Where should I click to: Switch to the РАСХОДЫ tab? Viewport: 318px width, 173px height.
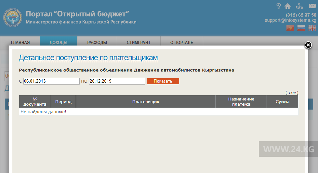[97, 42]
